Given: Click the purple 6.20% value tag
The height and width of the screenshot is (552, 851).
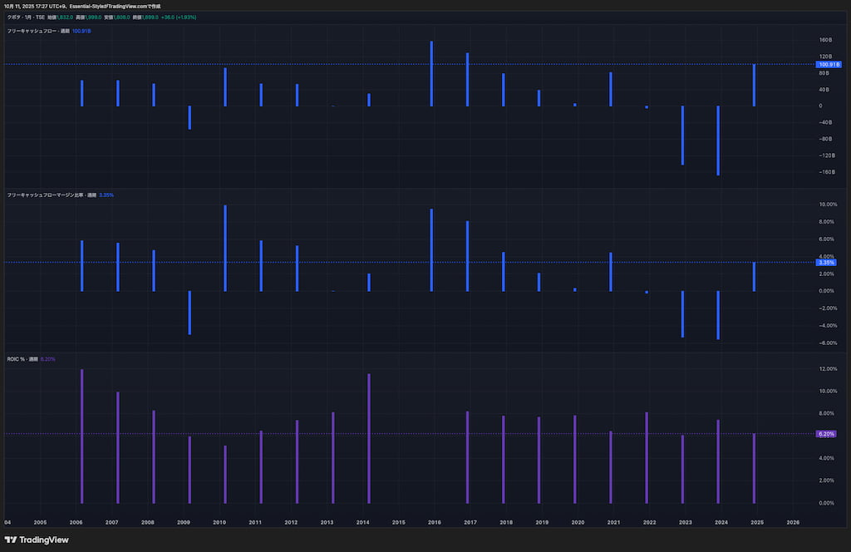Looking at the screenshot, I should pos(825,434).
